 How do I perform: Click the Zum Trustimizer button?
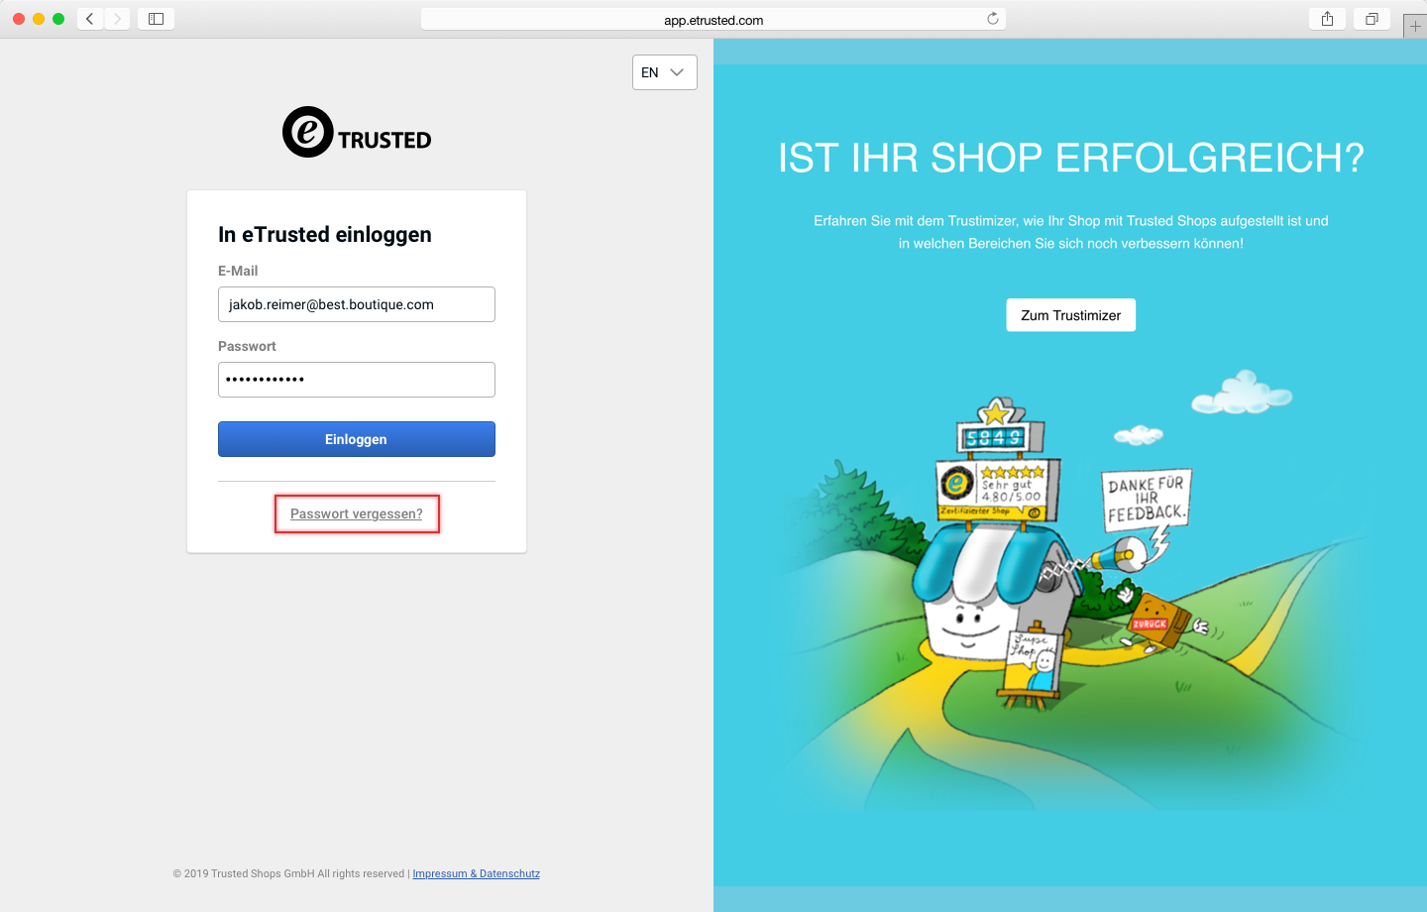pyautogui.click(x=1070, y=315)
